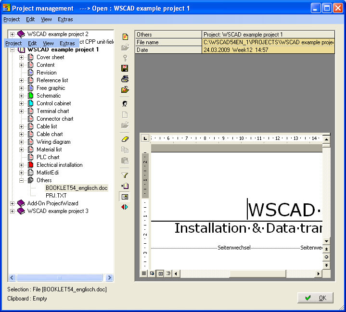Viewport: 346px width, 312px height.
Task: Click the key icon in the toolbar
Action: coord(125,58)
